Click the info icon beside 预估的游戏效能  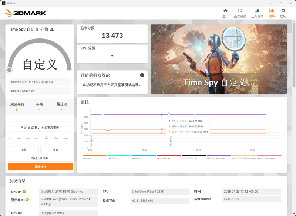tap(142, 75)
